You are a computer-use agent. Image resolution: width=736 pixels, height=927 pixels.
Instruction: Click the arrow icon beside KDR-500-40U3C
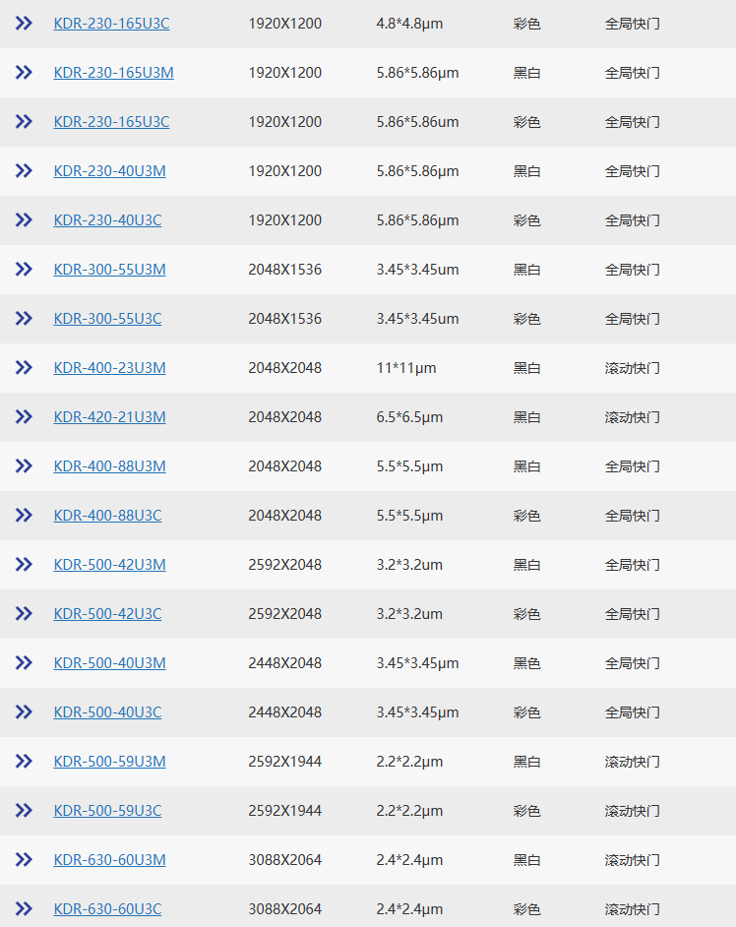click(x=24, y=712)
